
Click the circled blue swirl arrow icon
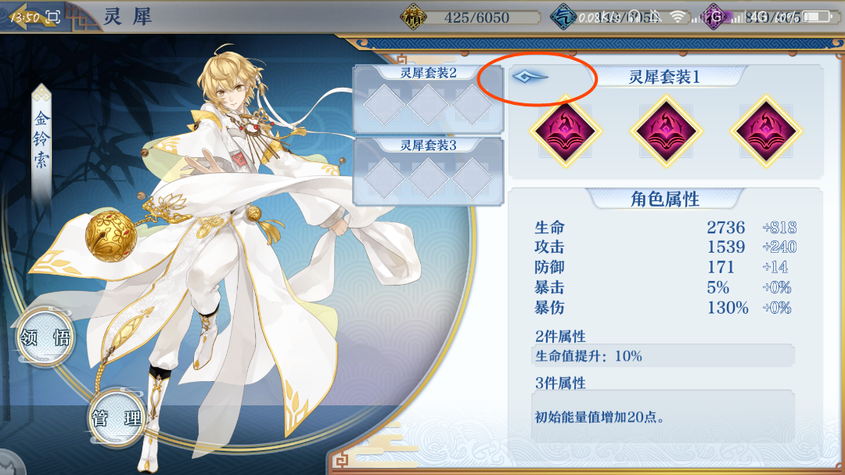click(530, 77)
